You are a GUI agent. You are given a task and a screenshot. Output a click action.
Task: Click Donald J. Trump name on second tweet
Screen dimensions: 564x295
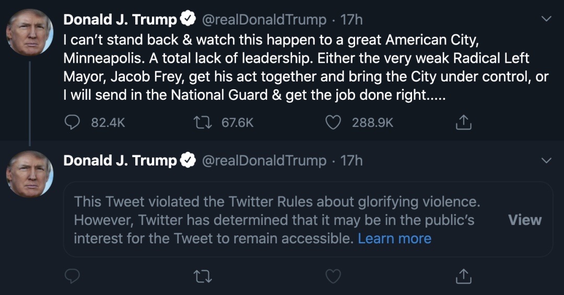[x=120, y=161]
